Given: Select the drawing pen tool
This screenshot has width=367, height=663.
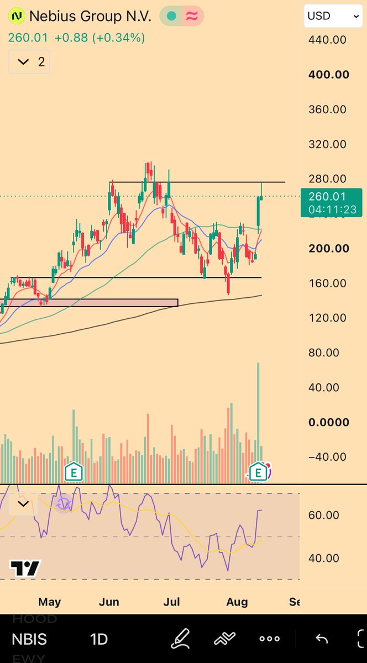Looking at the screenshot, I should 181,639.
